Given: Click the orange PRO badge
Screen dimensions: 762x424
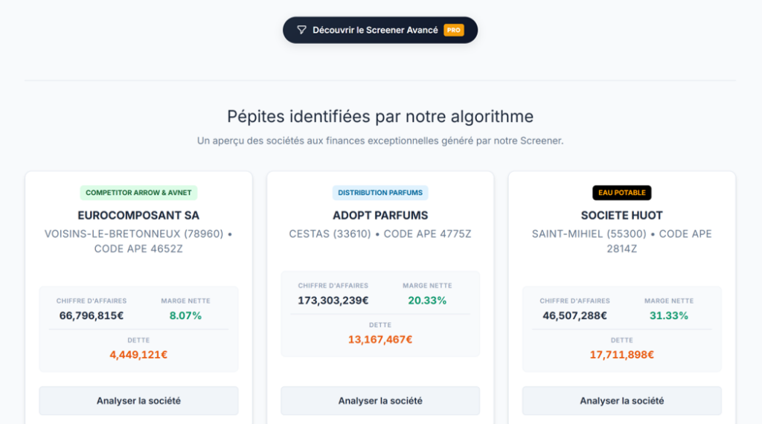Looking at the screenshot, I should 453,30.
